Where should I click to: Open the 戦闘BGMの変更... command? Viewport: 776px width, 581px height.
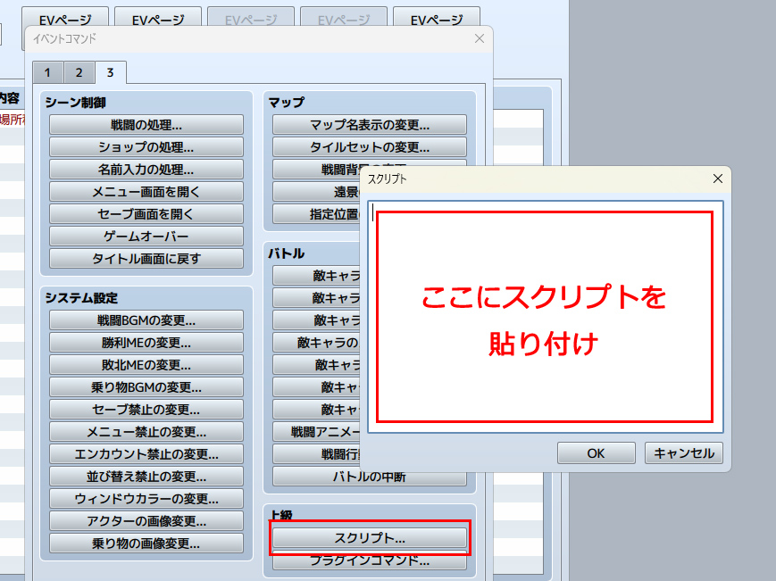click(146, 320)
